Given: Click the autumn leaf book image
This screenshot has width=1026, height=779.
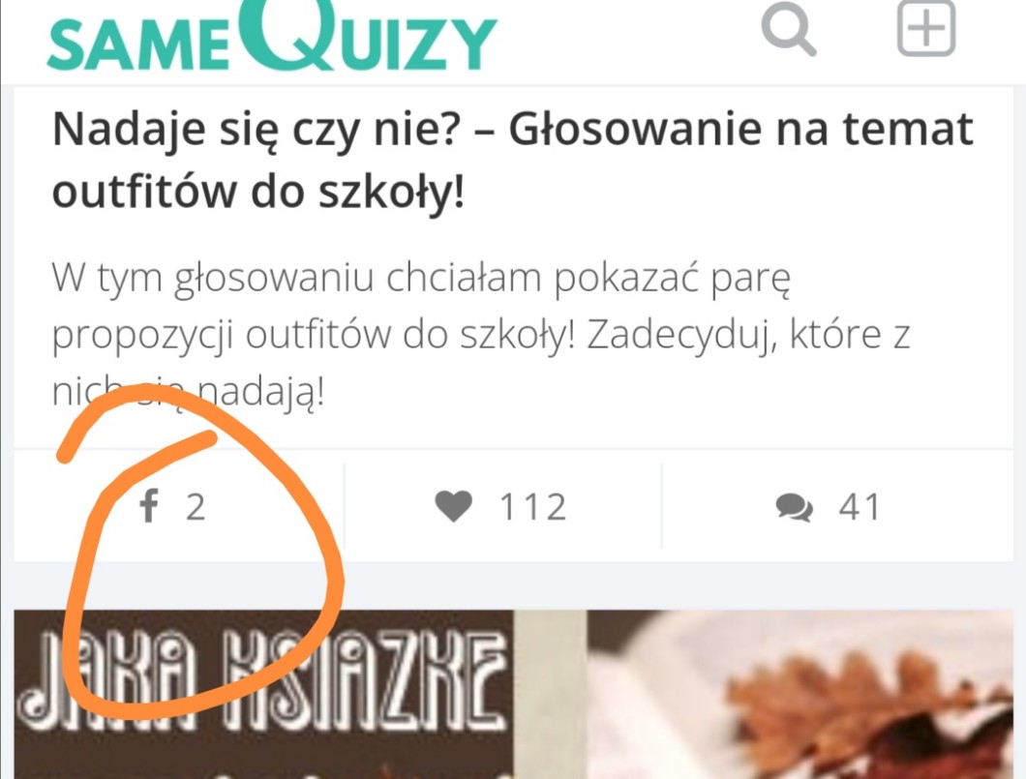Looking at the screenshot, I should 800,695.
